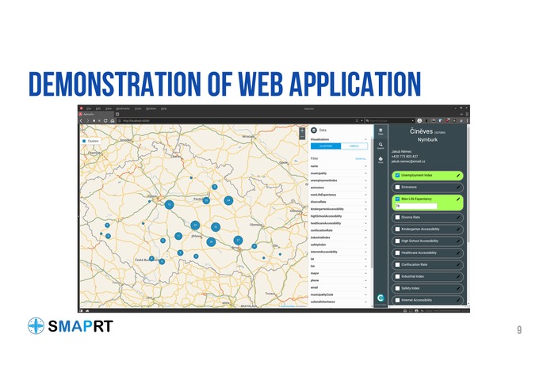This screenshot has width=551, height=391.
Task: Zoom out the map with minus
Action: coord(302,136)
